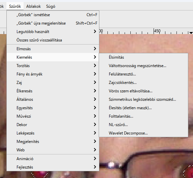Image resolution: width=193 pixels, height=178 pixels.
Task: Choose Váltottsorosság megszüntetése filter
Action: tap(143, 66)
